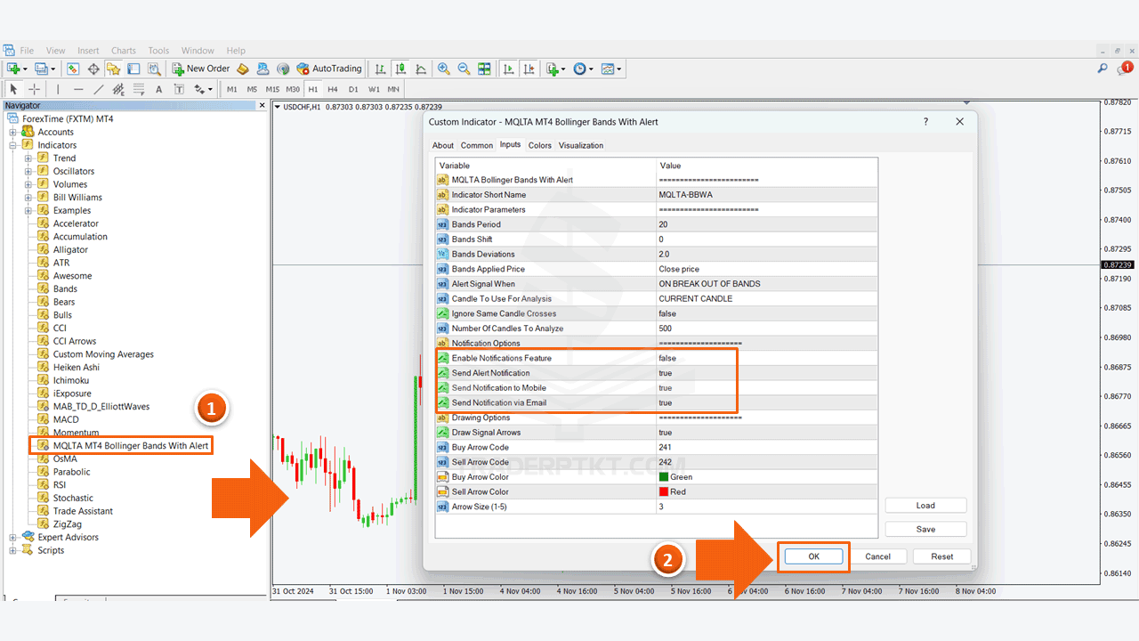Toggle Enable Notifications Feature false value

click(667, 358)
